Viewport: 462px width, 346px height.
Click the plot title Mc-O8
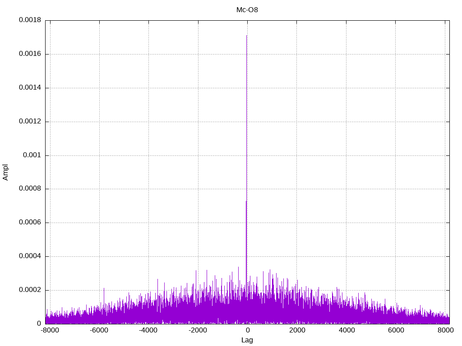coord(247,10)
